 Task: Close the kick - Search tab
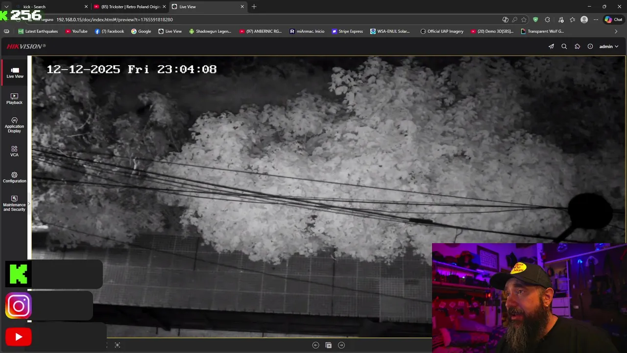(x=86, y=7)
